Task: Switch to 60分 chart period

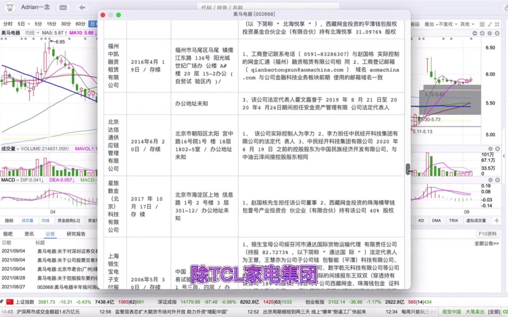Action: 80,24
